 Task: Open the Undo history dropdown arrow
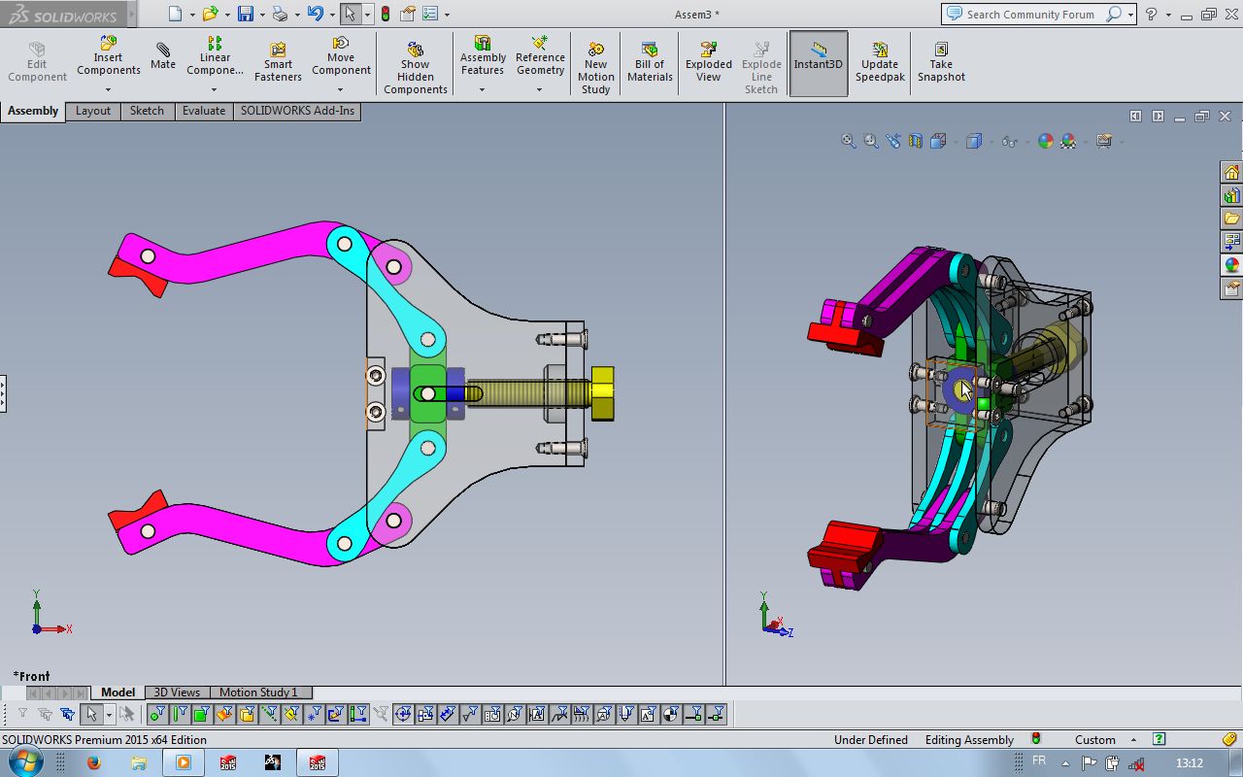point(330,15)
